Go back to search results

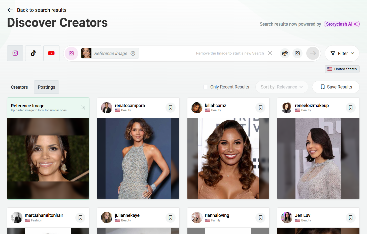click(37, 10)
